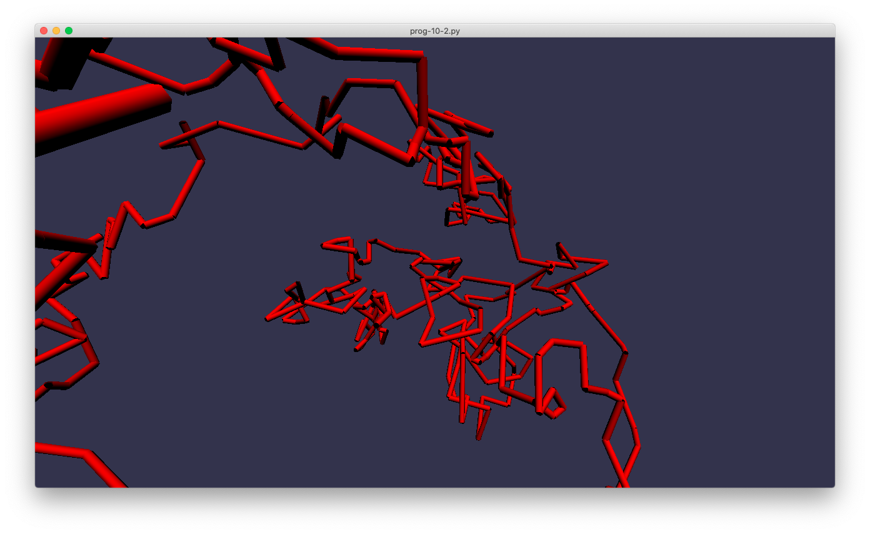Click empty title bar left of the title
Image resolution: width=870 pixels, height=534 pixels.
click(250, 31)
